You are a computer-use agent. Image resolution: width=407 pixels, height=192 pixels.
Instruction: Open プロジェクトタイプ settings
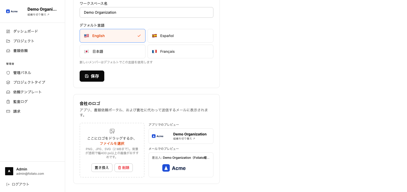33,82
